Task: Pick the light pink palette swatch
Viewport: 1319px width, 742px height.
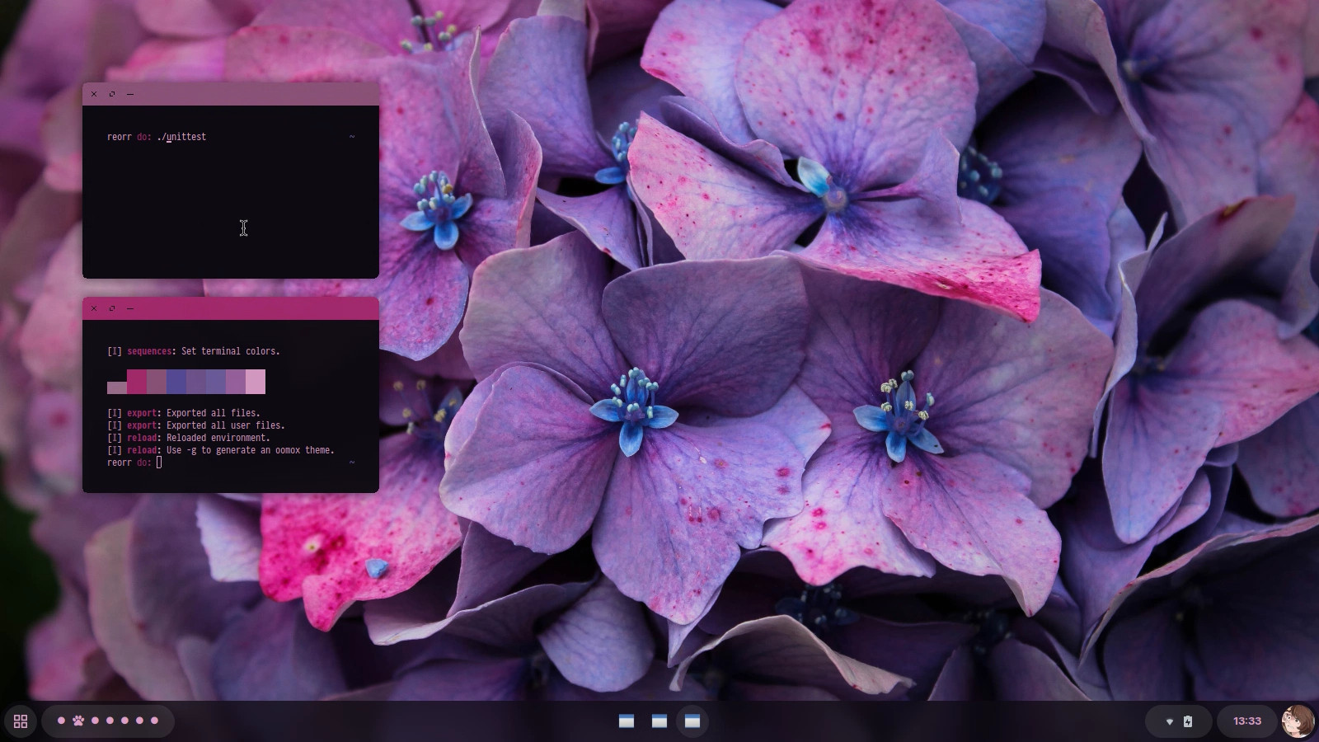Action: pyautogui.click(x=256, y=382)
